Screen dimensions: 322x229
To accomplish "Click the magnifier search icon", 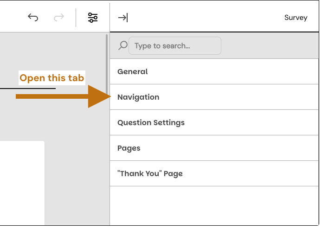I will pyautogui.click(x=123, y=45).
